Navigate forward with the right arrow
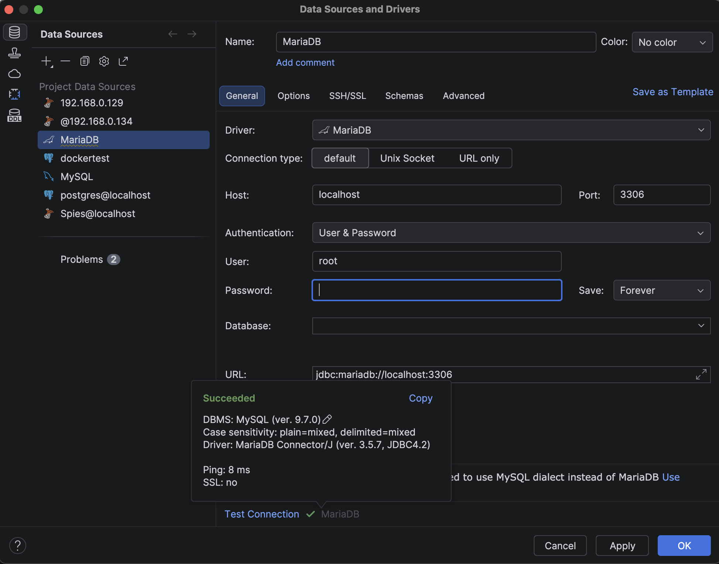Image resolution: width=719 pixels, height=564 pixels. coord(192,34)
